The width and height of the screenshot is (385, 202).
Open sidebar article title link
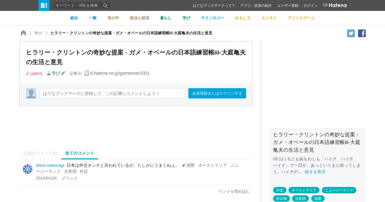317,142
